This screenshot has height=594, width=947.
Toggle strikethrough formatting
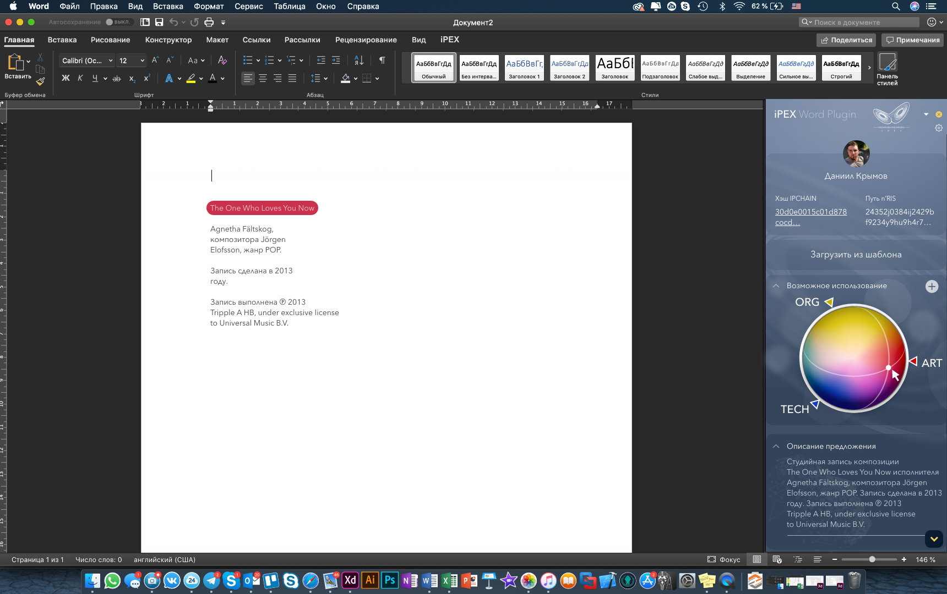[x=117, y=79]
